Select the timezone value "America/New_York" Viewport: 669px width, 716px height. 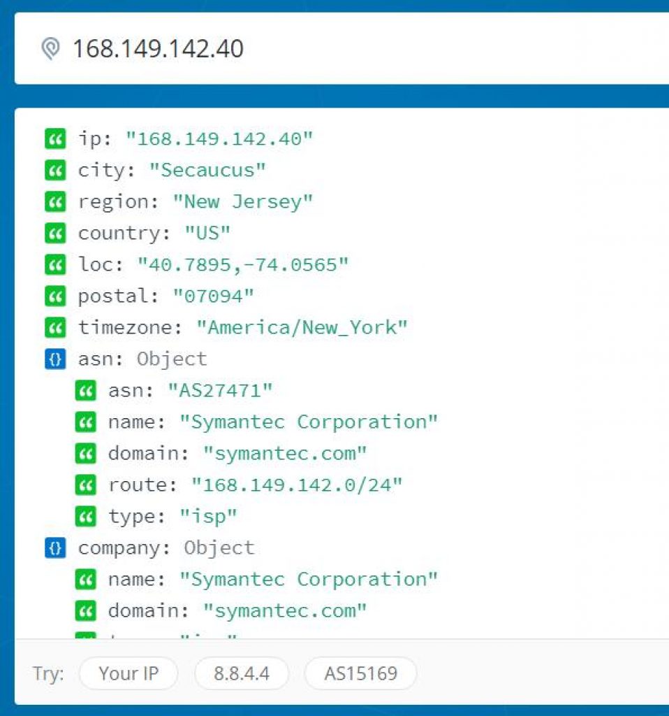(x=302, y=328)
